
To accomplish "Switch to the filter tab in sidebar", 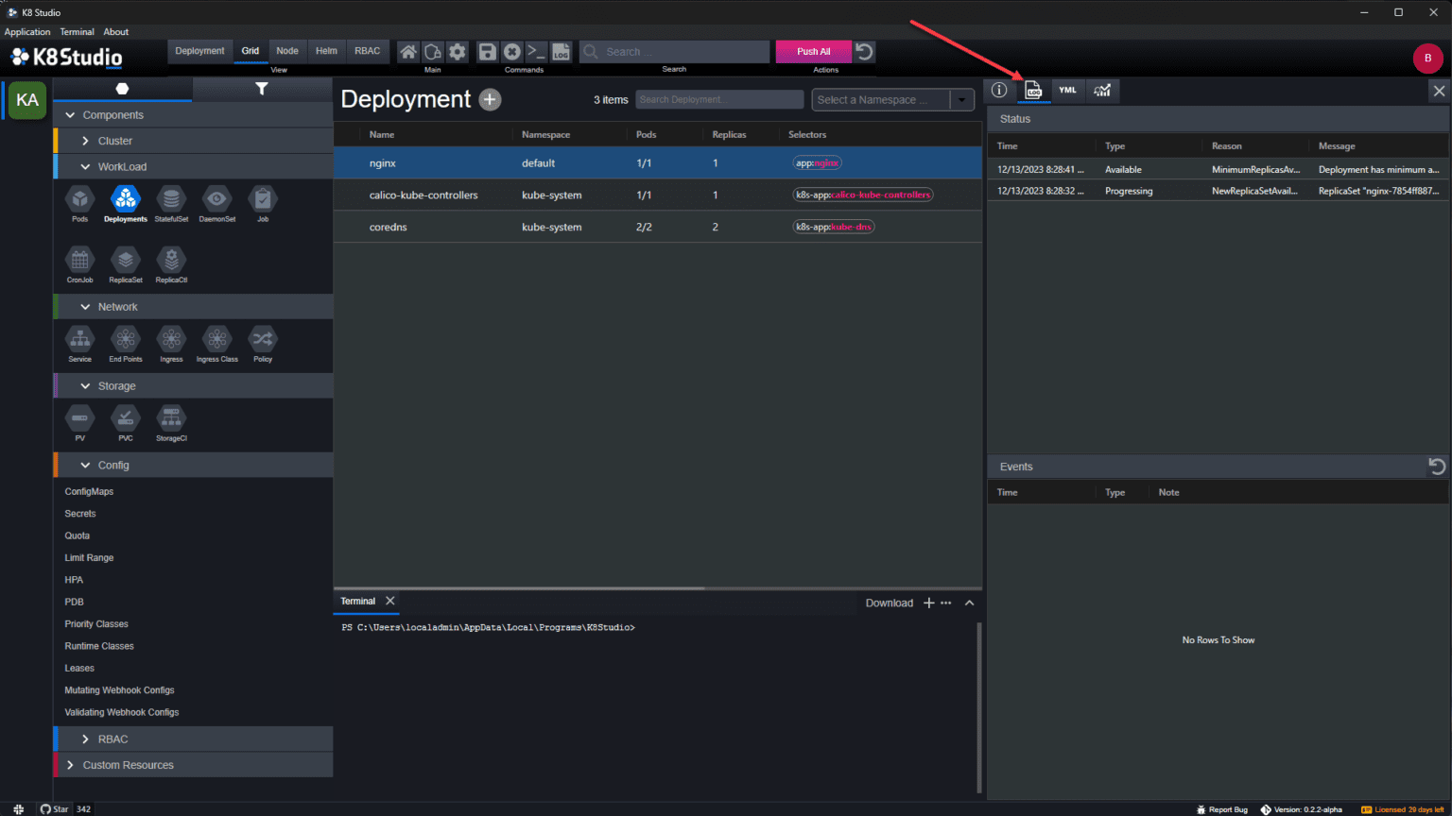I will coord(262,88).
